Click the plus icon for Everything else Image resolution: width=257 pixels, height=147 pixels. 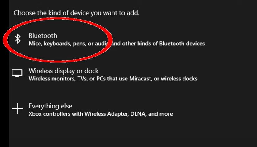(17, 109)
